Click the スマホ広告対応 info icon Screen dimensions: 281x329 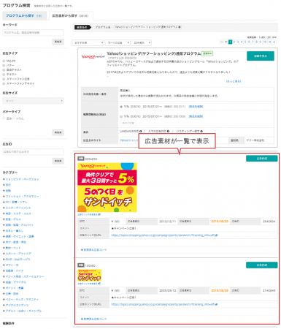tap(168, 131)
